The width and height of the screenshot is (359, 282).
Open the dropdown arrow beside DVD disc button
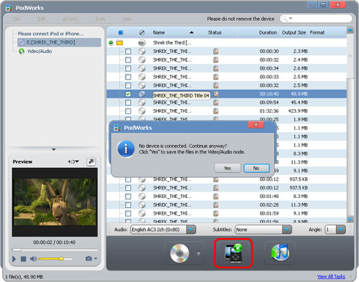(x=198, y=253)
